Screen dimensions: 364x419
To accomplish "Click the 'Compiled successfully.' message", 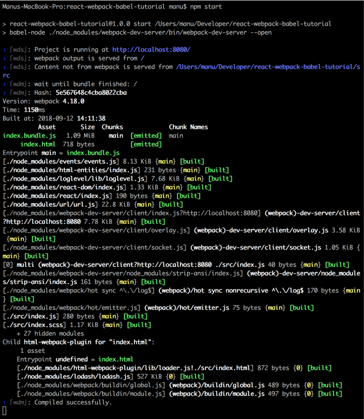I will [73, 403].
